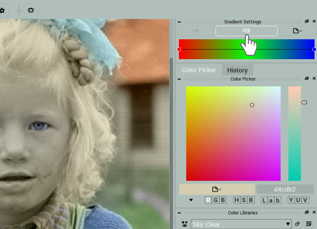Select the b channel in Lab
Image resolution: width=317 pixels, height=229 pixels.
pyautogui.click(x=278, y=200)
